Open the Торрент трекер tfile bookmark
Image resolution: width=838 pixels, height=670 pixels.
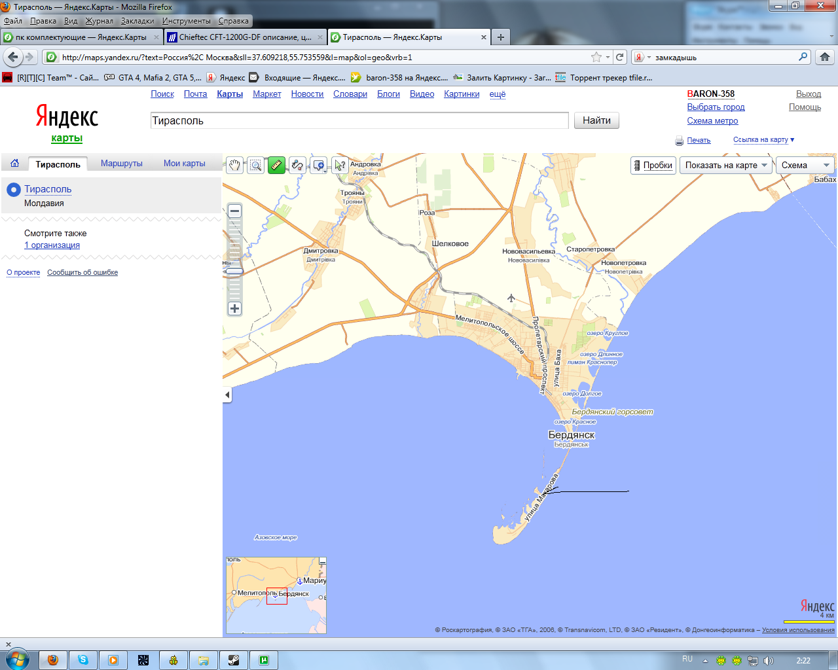tap(604, 77)
